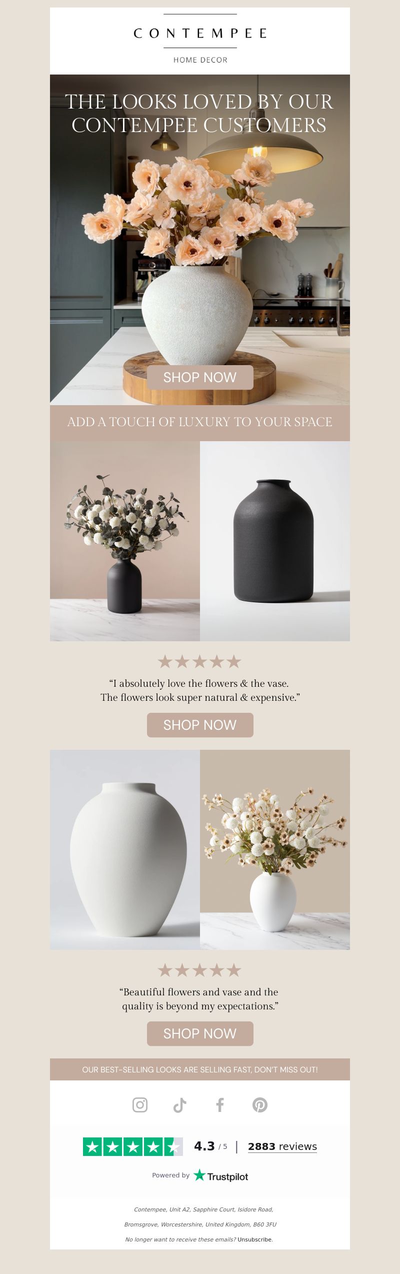This screenshot has height=1274, width=400.
Task: Click the Contempee Home Decor logo
Action: click(200, 39)
